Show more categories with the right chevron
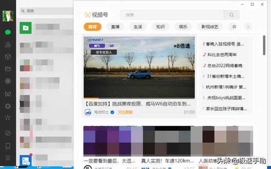 (x=248, y=27)
